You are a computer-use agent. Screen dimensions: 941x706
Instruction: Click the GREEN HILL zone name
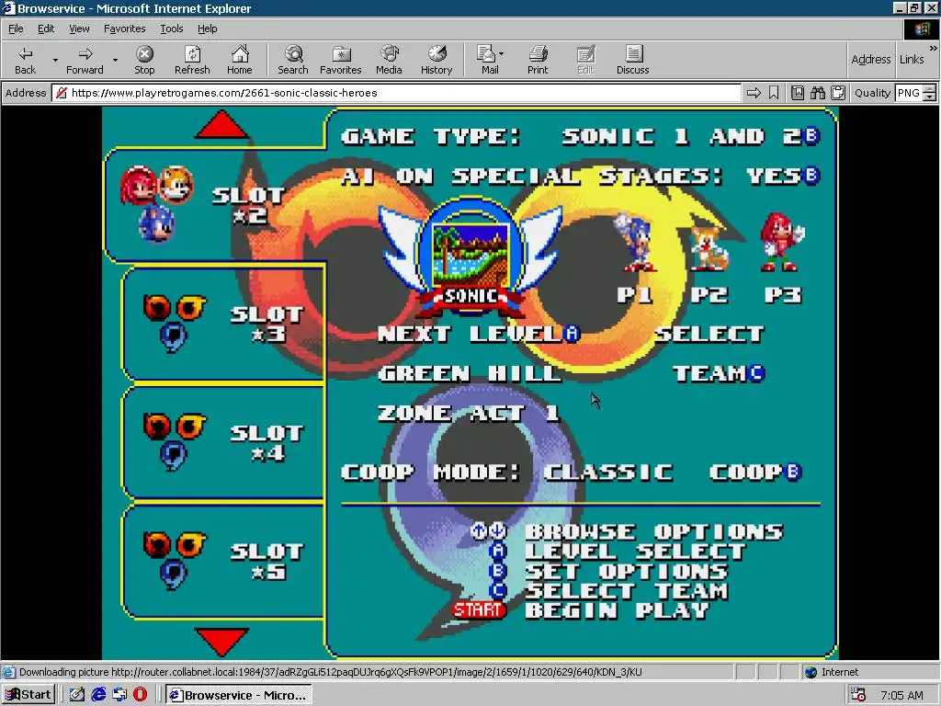pos(470,373)
